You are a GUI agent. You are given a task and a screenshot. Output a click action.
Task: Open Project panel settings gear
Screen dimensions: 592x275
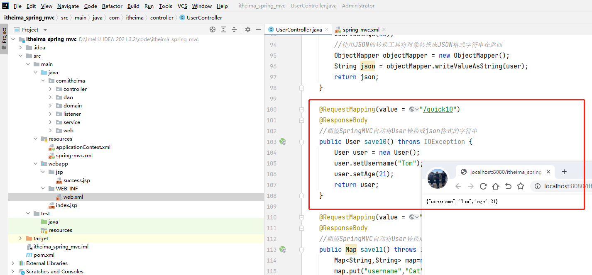tap(248, 29)
